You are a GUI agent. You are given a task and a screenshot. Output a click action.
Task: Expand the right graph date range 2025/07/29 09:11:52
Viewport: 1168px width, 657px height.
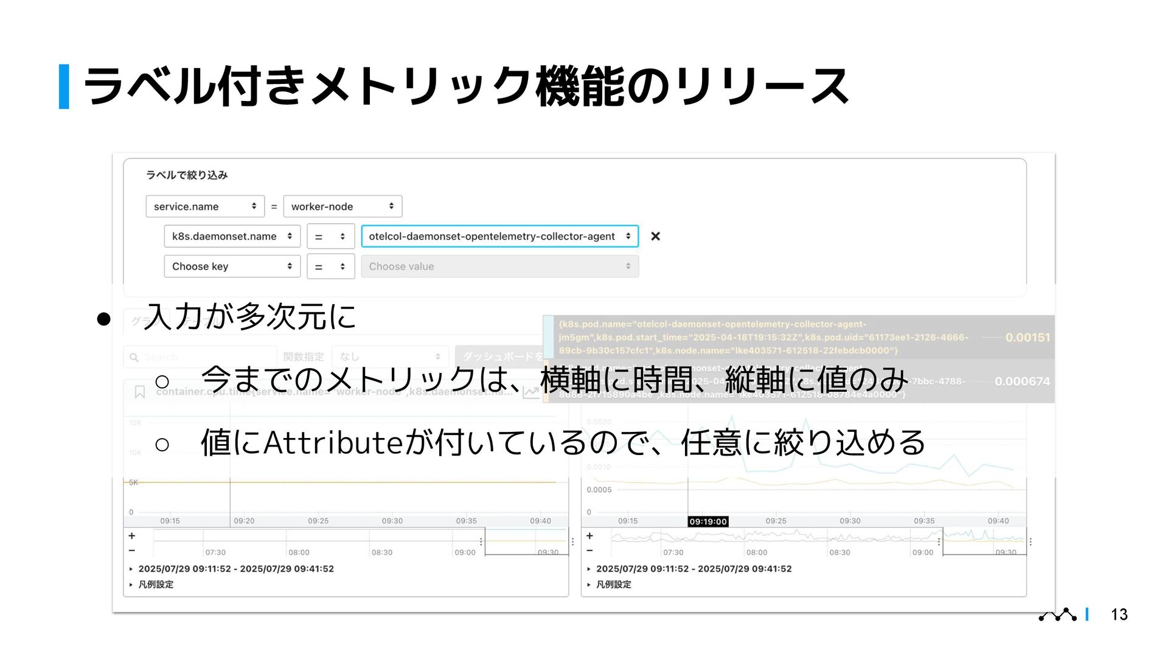point(689,569)
